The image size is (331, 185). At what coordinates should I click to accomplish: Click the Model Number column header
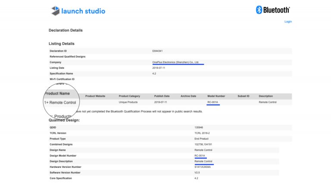(x=216, y=96)
